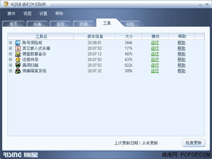Image resolution: width=212 pixels, height=159 pixels.
Task: Click the 版本信息 column header
Action: (95, 36)
